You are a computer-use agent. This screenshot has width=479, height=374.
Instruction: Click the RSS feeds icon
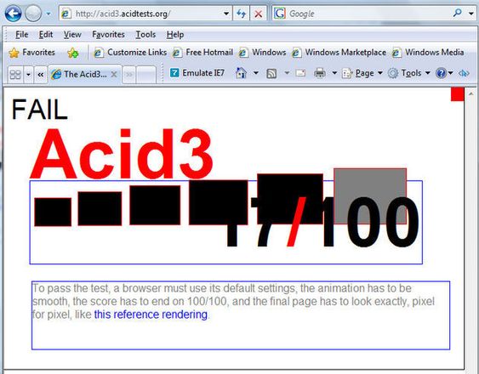[x=271, y=73]
